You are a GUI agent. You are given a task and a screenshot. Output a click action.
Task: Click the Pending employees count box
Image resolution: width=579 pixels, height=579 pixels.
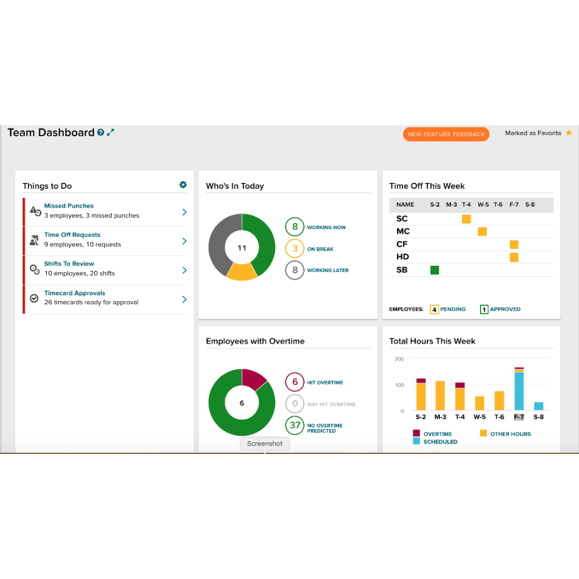[434, 310]
